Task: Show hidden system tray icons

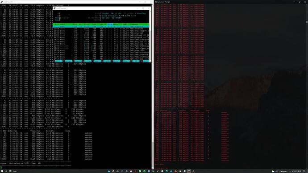Action: point(290,171)
